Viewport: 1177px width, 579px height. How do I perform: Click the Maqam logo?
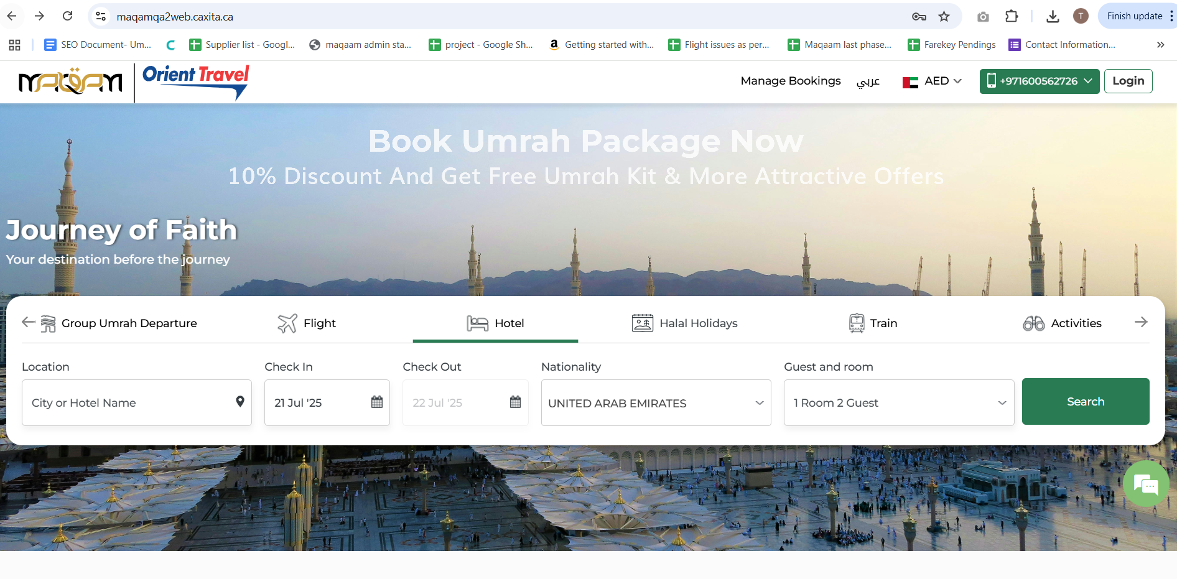(70, 81)
